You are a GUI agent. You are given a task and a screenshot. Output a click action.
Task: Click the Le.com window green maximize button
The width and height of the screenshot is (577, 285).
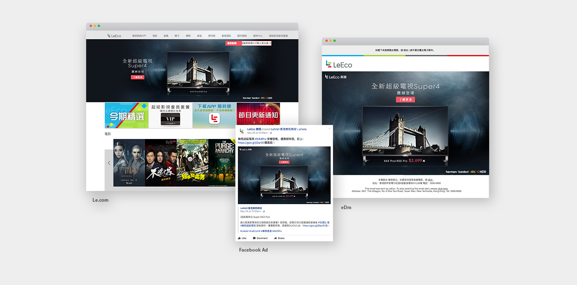click(99, 26)
